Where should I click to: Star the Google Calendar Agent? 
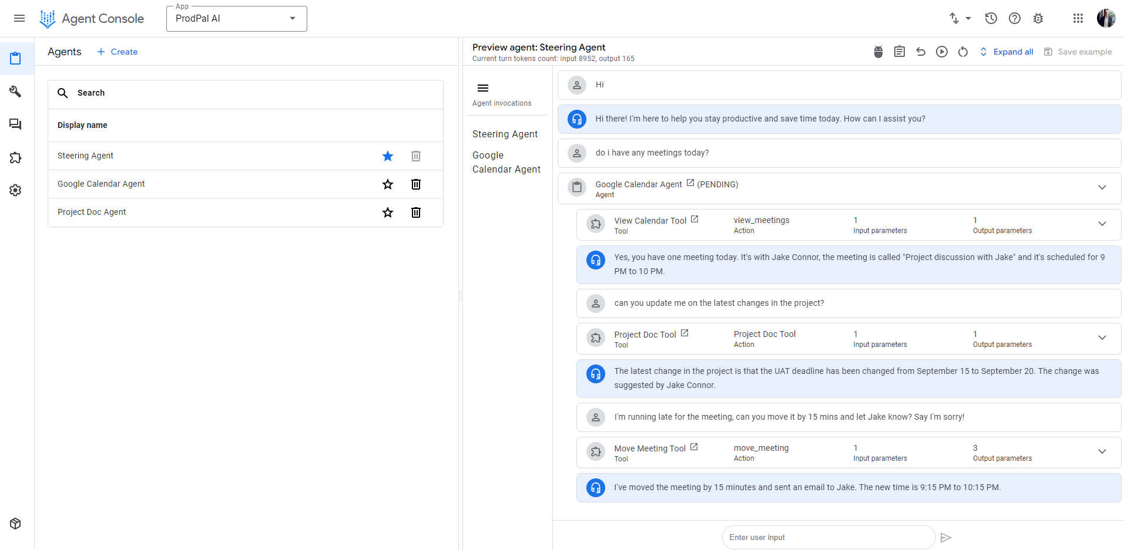388,184
